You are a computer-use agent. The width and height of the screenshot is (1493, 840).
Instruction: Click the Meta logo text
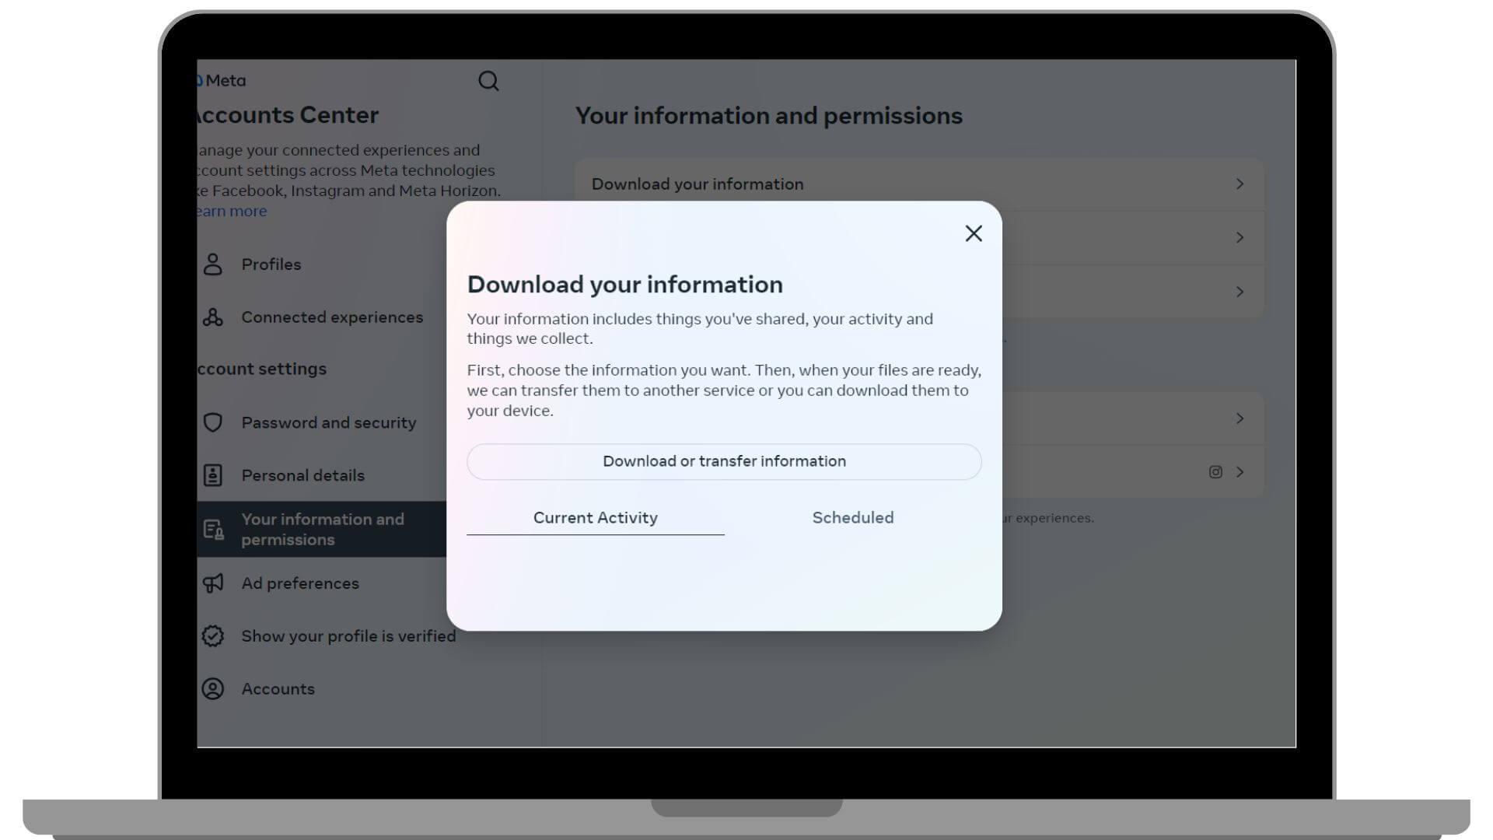coord(224,81)
